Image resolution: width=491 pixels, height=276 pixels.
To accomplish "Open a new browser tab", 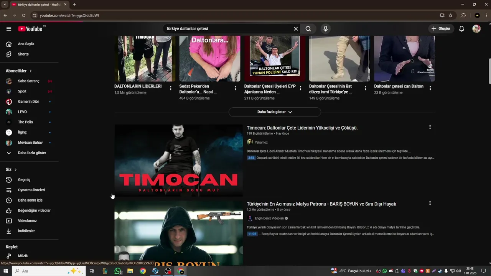I will click(x=74, y=5).
